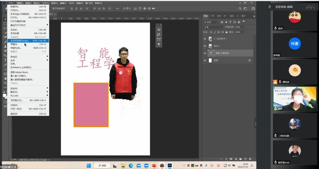Click the foreground color swatch

[4, 95]
